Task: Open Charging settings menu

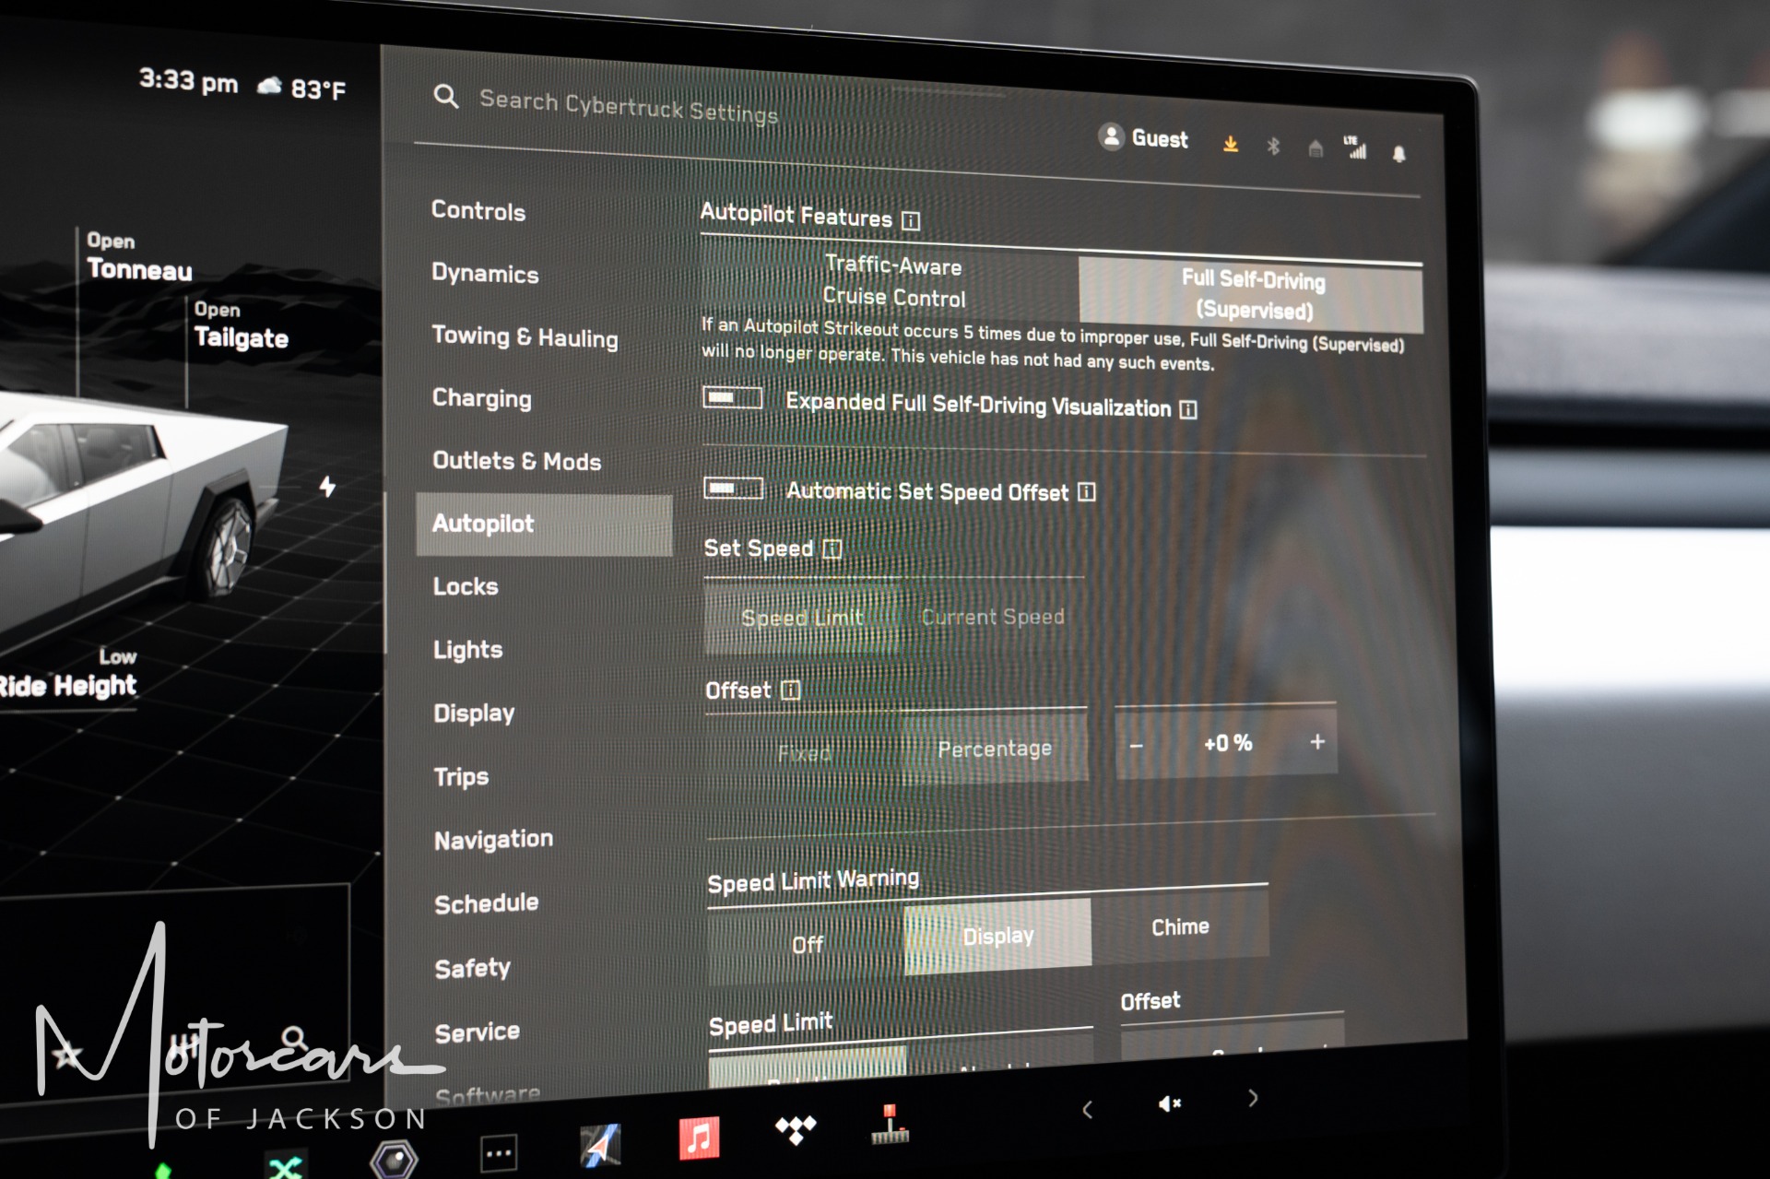Action: tap(481, 399)
